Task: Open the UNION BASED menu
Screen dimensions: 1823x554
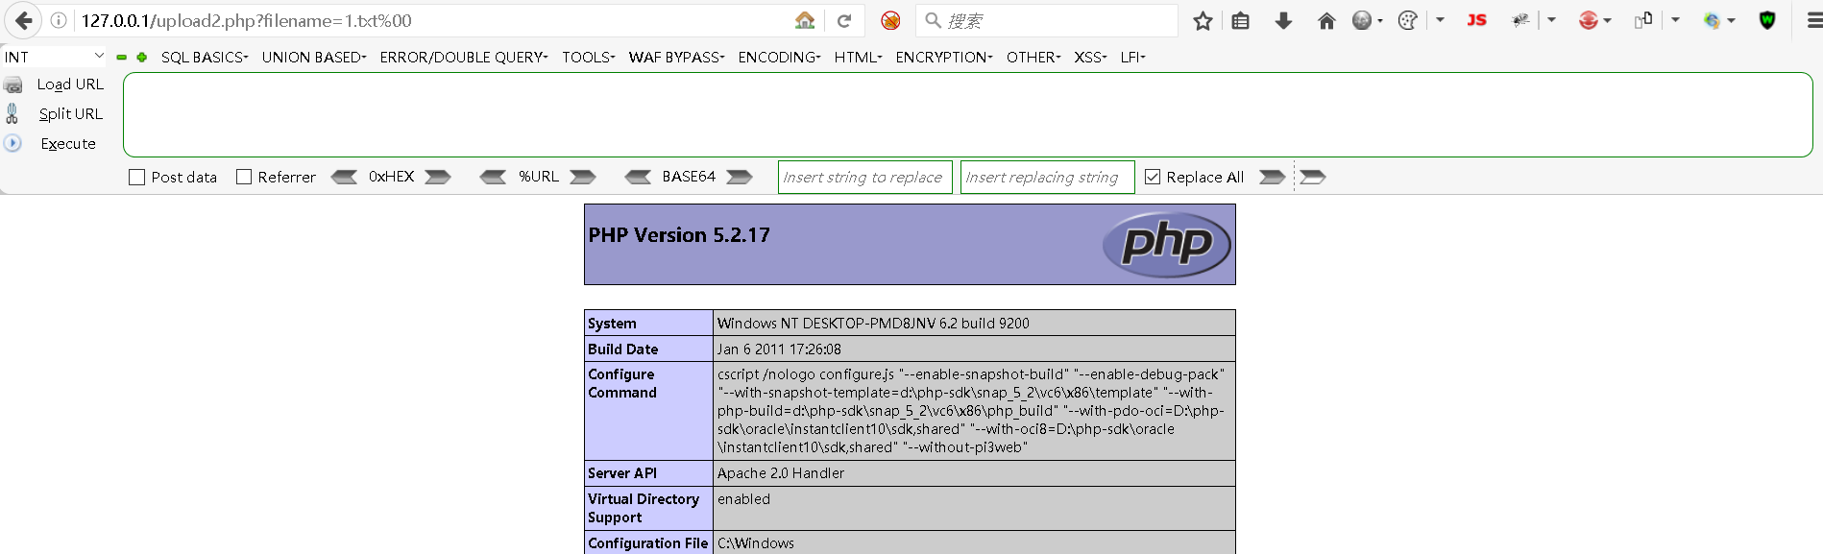Action: coord(314,58)
